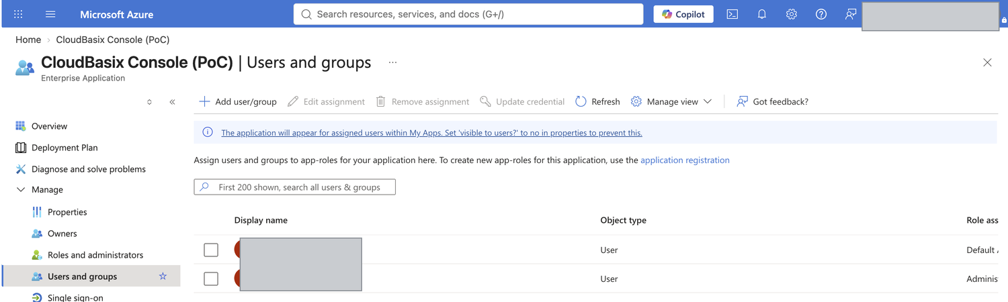Go to Microsoft Azure home title
The height and width of the screenshot is (302, 1008).
click(x=116, y=14)
